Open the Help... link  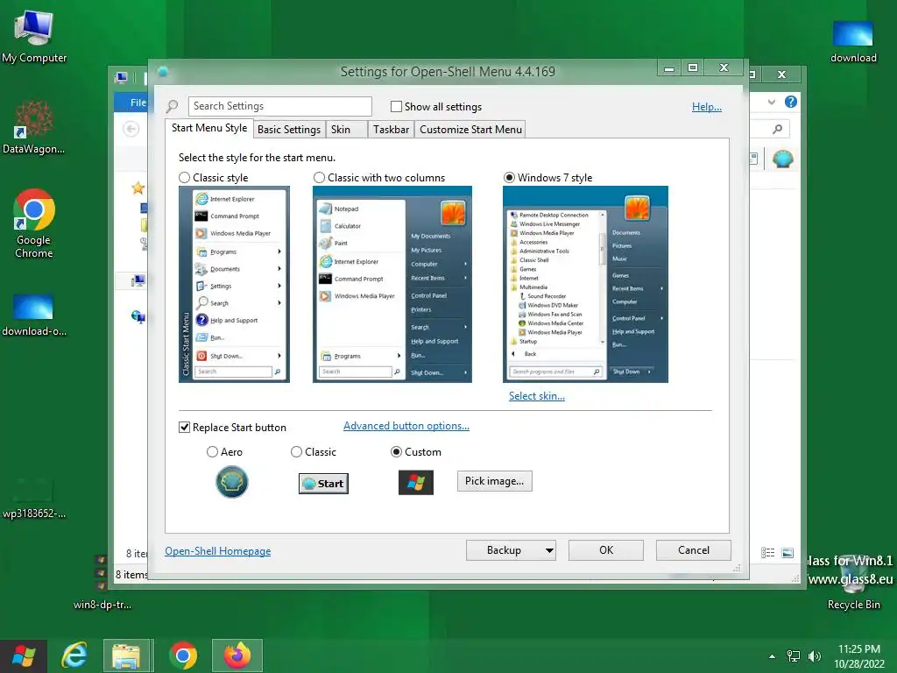[707, 107]
